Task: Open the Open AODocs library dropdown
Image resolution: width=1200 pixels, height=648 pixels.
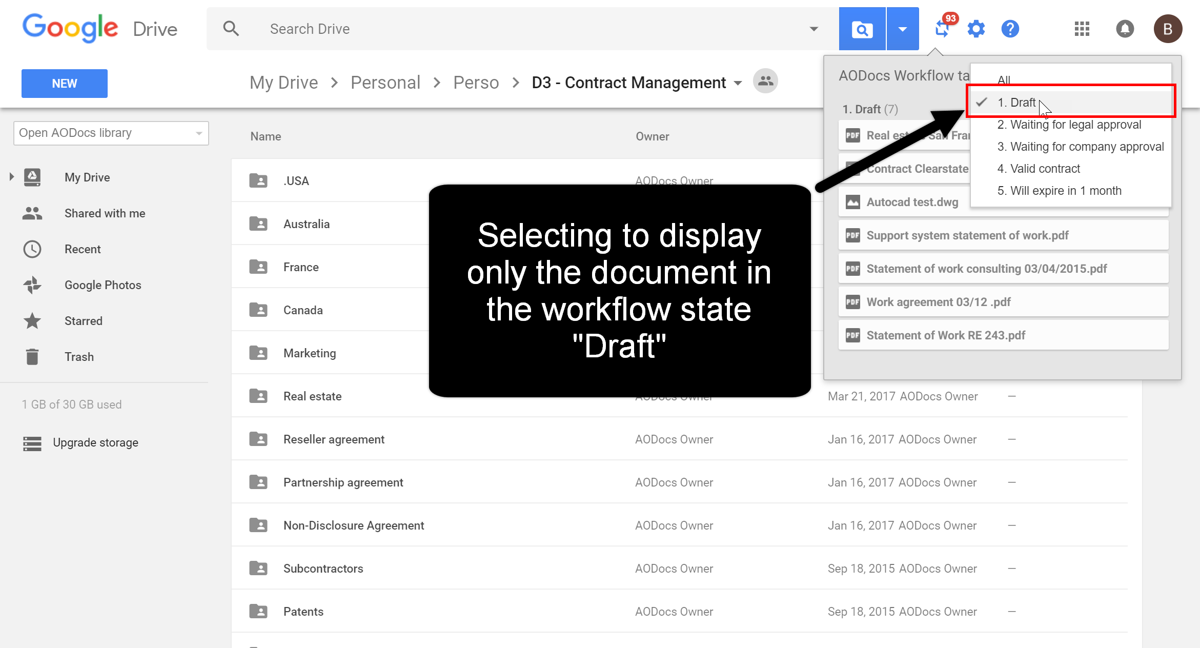Action: (x=111, y=133)
